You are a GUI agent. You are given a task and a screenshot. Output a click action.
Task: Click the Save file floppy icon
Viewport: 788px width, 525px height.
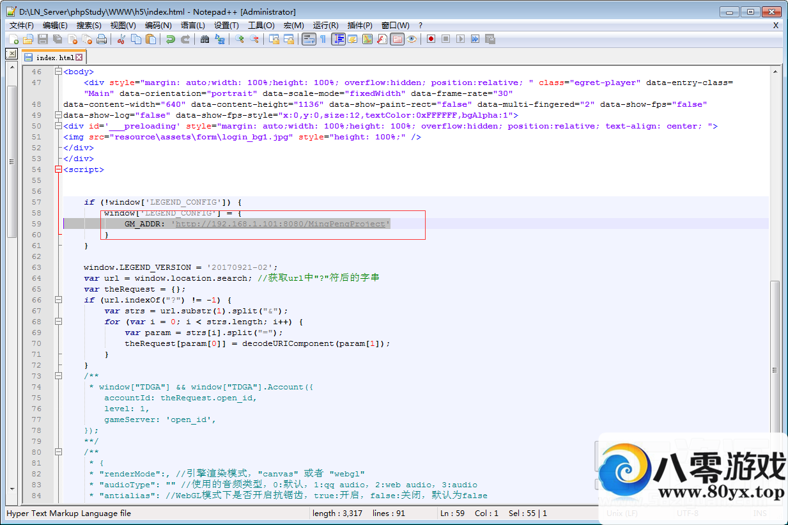tap(43, 39)
